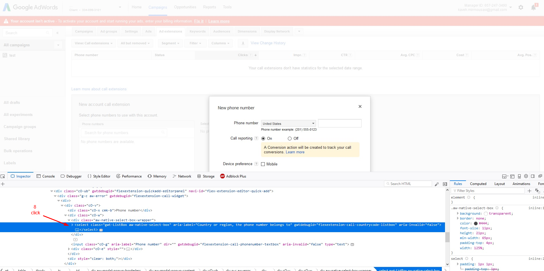Collapse the aw-native-select-box-wrapper div node

[69, 220]
